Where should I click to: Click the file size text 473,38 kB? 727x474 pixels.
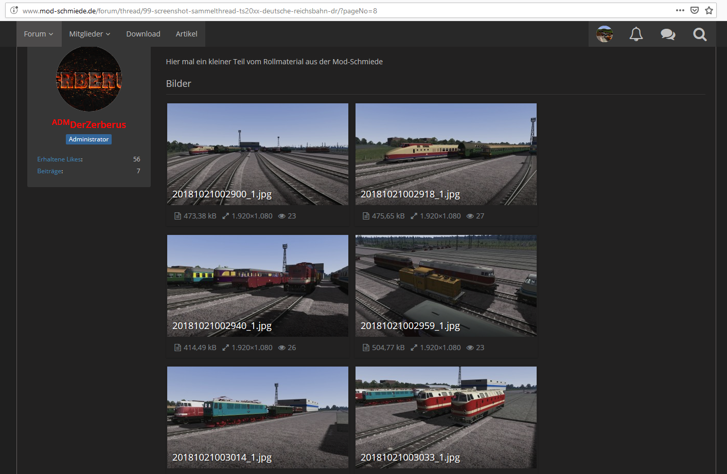pos(200,216)
